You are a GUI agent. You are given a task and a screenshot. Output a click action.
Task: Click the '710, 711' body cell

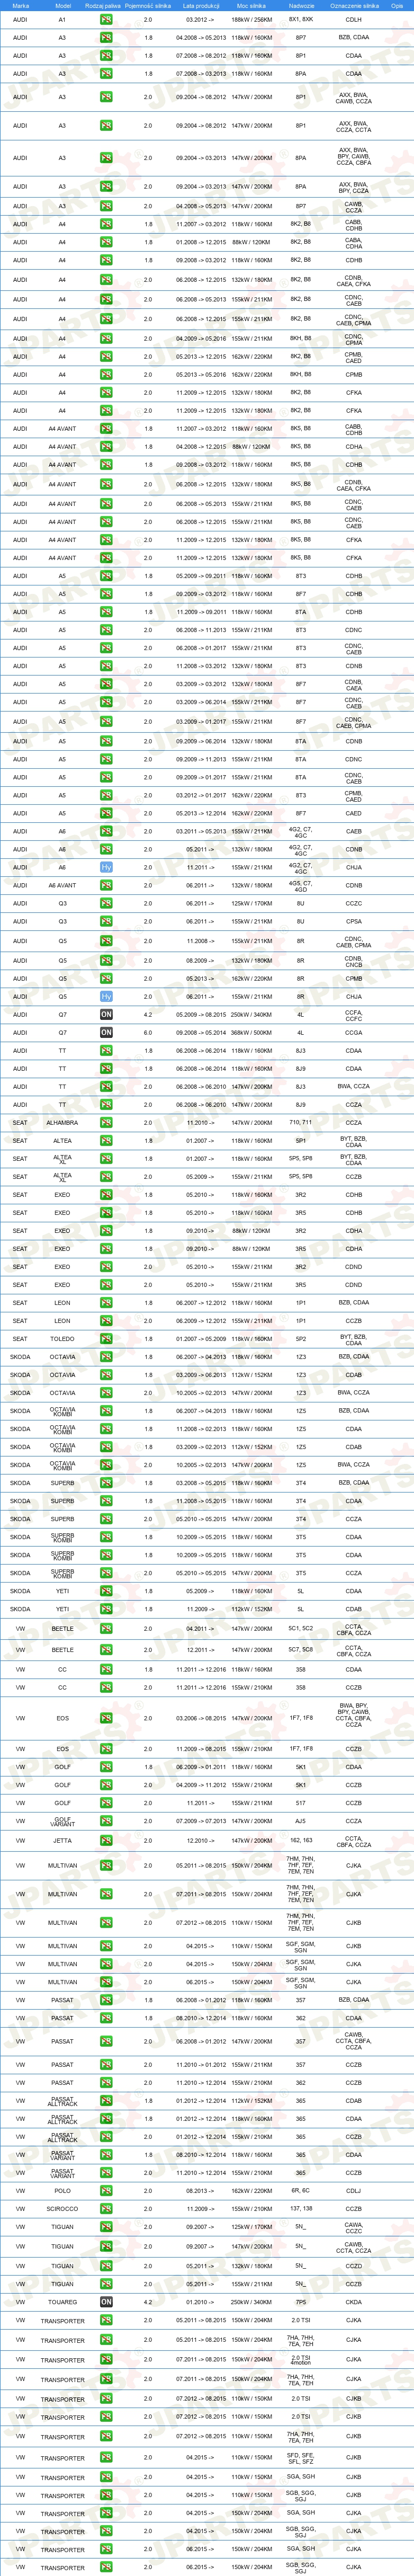(x=301, y=1122)
